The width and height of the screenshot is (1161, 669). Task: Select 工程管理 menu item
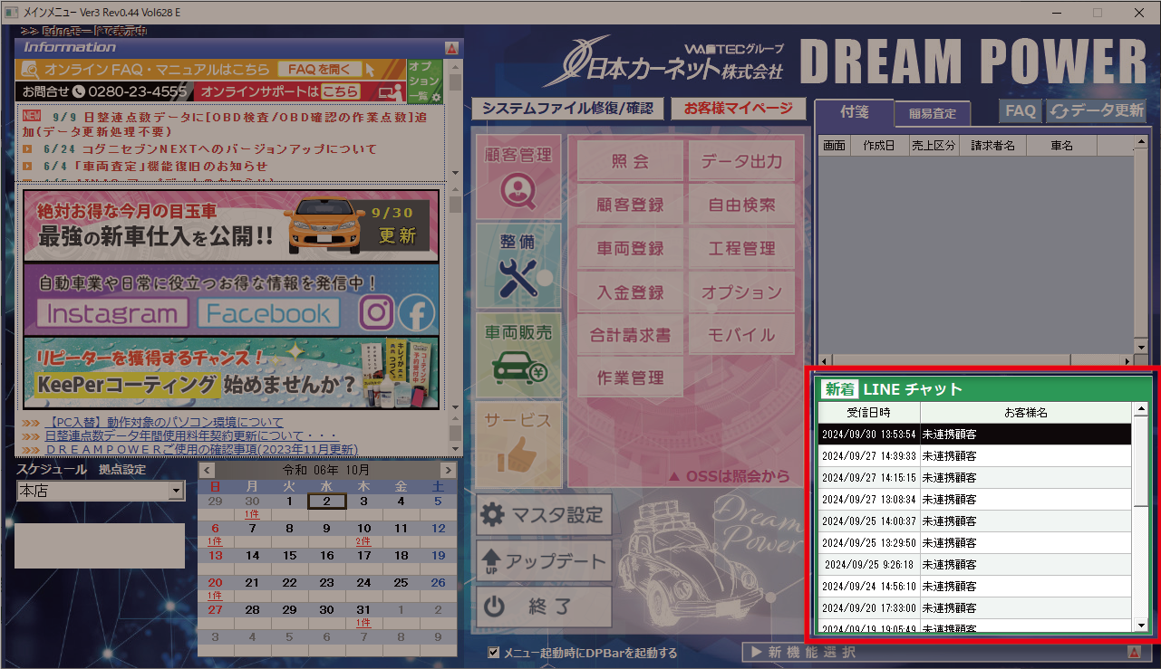tap(741, 249)
